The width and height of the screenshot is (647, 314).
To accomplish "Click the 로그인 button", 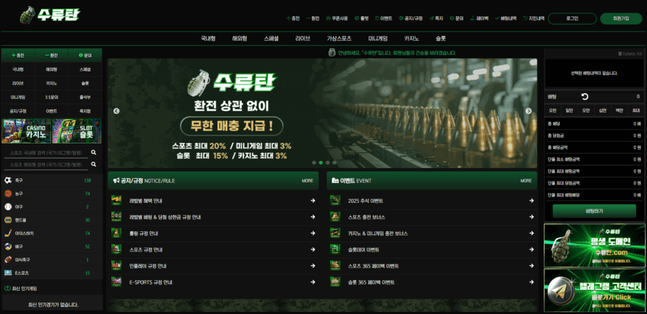I will point(572,18).
